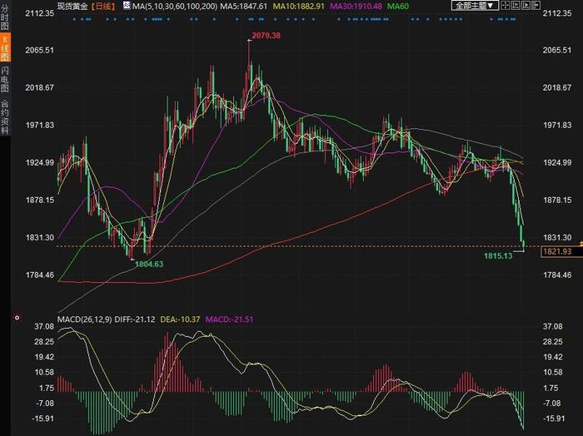Click the MACD(26,12,9) indicator label
The image size is (583, 436).
(x=84, y=320)
